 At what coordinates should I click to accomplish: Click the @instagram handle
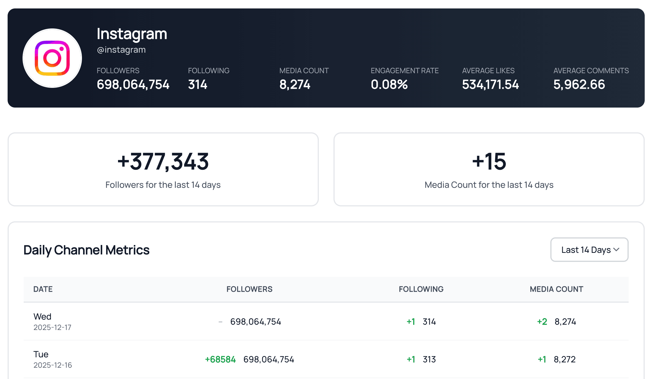pos(121,50)
